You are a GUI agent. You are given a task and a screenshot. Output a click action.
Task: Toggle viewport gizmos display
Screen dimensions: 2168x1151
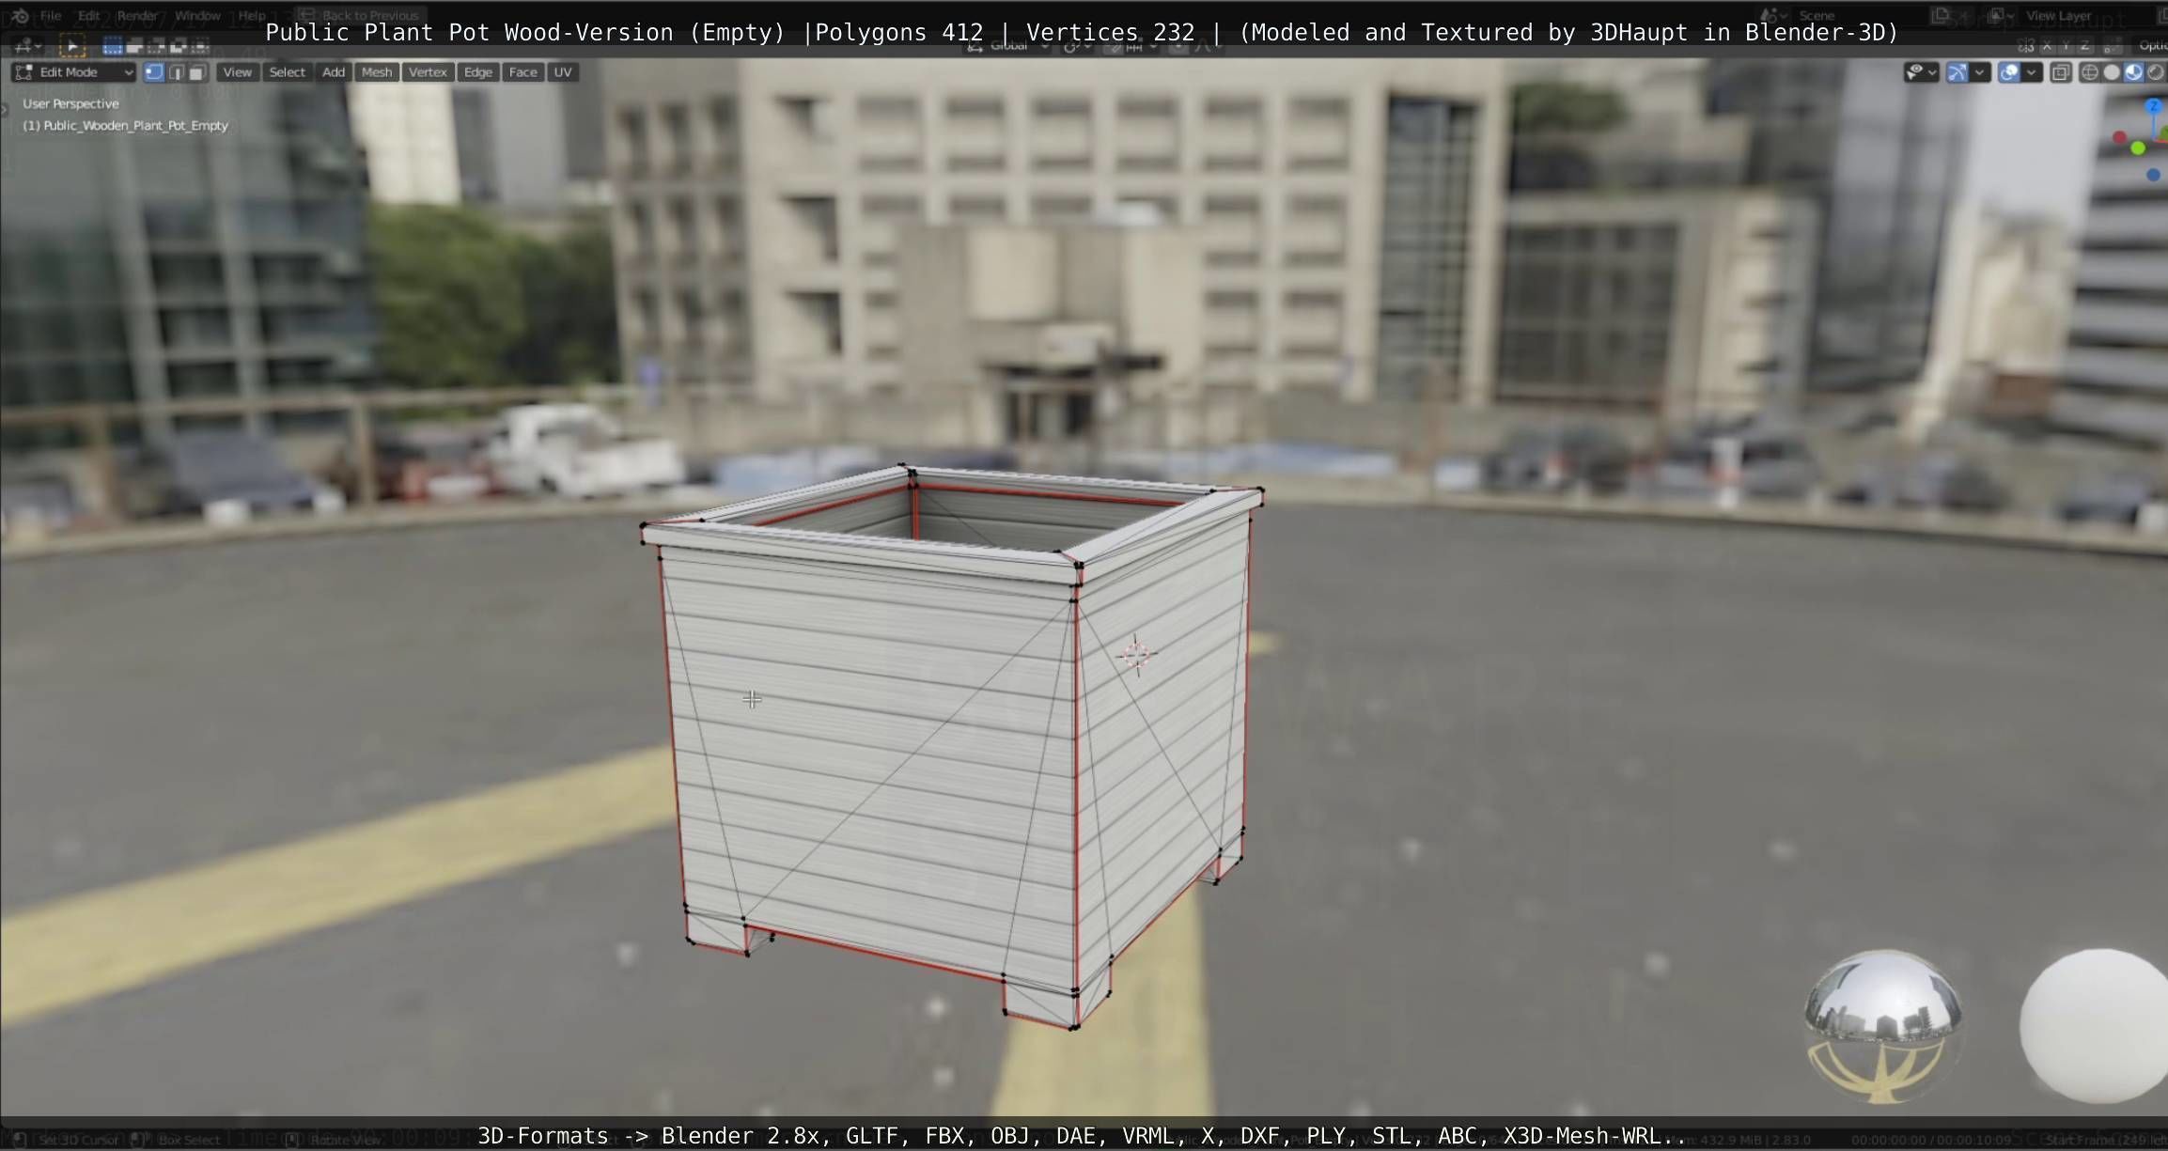coord(1957,72)
